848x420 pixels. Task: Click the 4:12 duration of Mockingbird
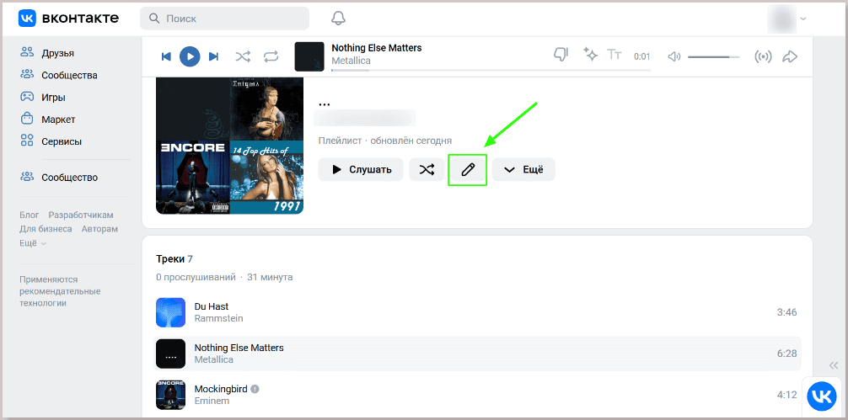[x=787, y=395]
